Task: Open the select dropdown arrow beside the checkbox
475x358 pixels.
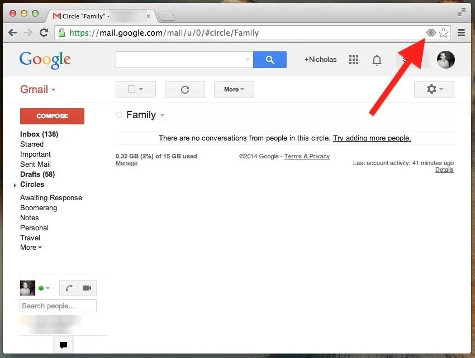Action: click(141, 89)
